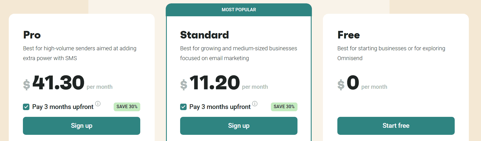Click Standard description about growing businesses

[239, 53]
